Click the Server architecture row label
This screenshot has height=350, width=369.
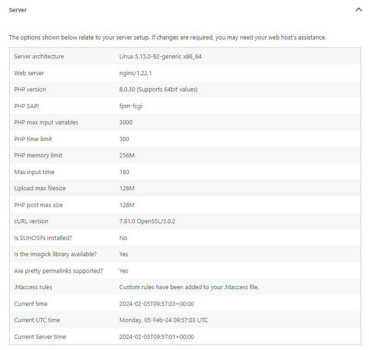pyautogui.click(x=39, y=57)
